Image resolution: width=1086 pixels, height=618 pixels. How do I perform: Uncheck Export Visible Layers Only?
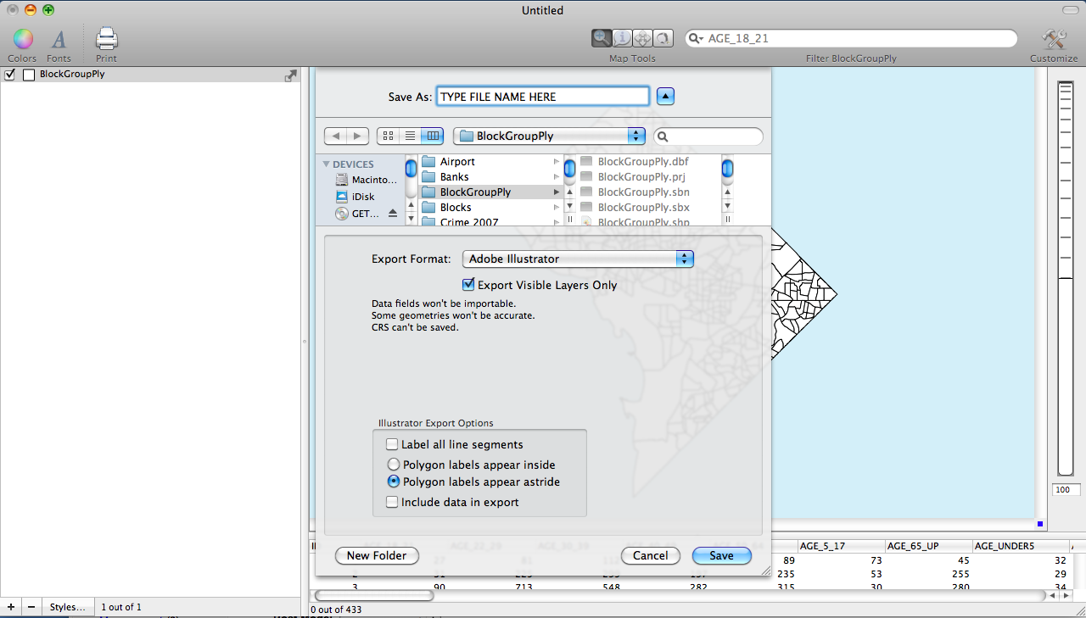pos(468,285)
